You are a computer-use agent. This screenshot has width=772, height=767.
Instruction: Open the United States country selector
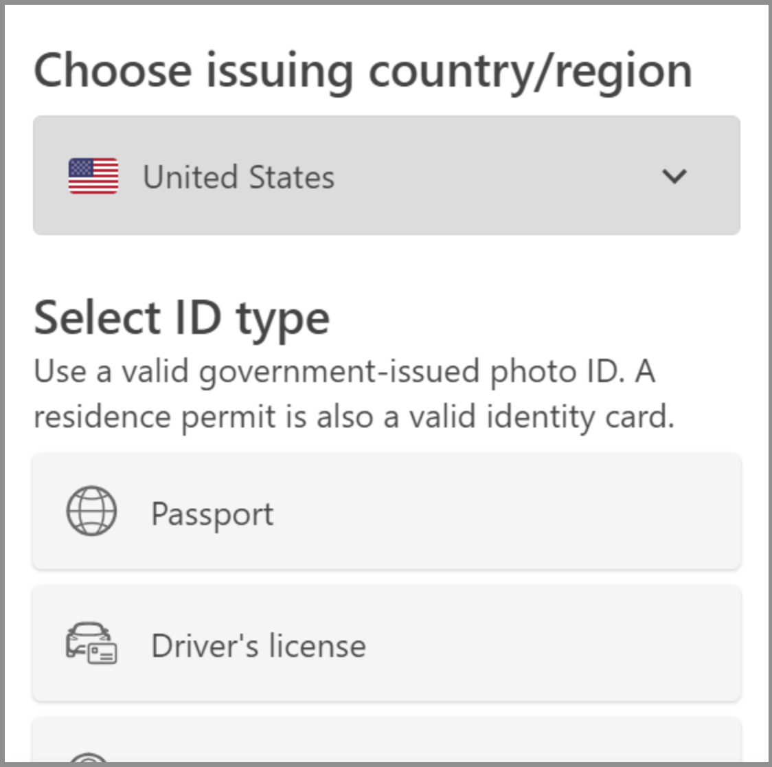point(386,175)
